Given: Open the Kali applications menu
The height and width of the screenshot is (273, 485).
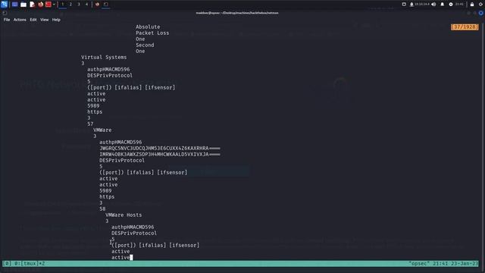Looking at the screenshot, I should point(5,5).
